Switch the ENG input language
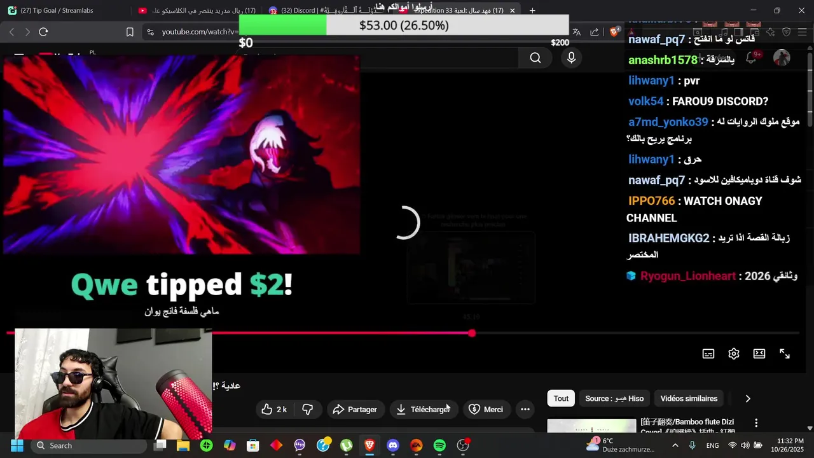The width and height of the screenshot is (814, 458). [712, 445]
